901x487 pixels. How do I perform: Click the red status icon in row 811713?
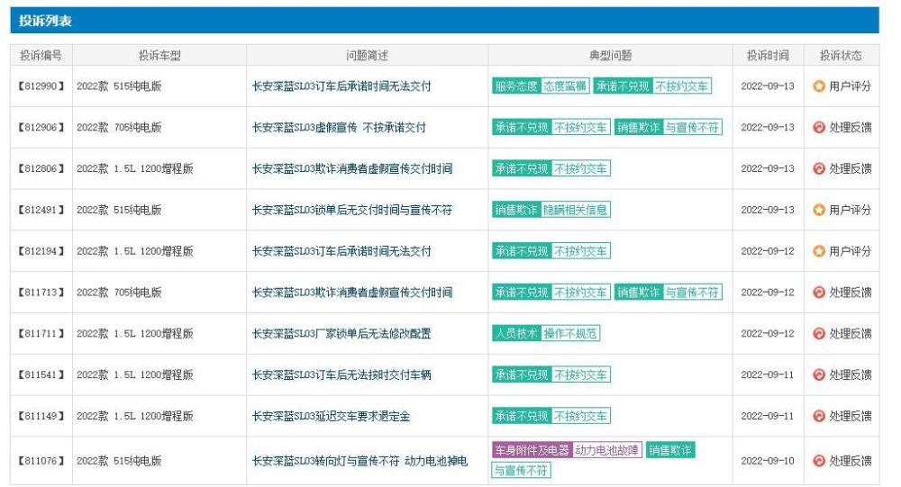click(819, 293)
